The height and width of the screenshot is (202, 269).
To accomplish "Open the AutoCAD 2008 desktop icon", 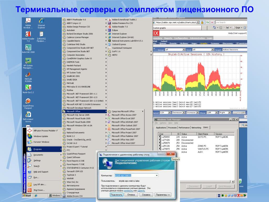I will click(x=28, y=49).
